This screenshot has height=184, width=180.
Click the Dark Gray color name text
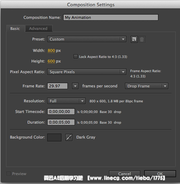86,137
